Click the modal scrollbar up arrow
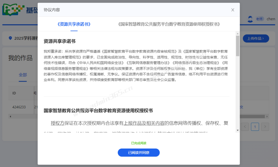This screenshot has height=167, width=278. coord(238,33)
